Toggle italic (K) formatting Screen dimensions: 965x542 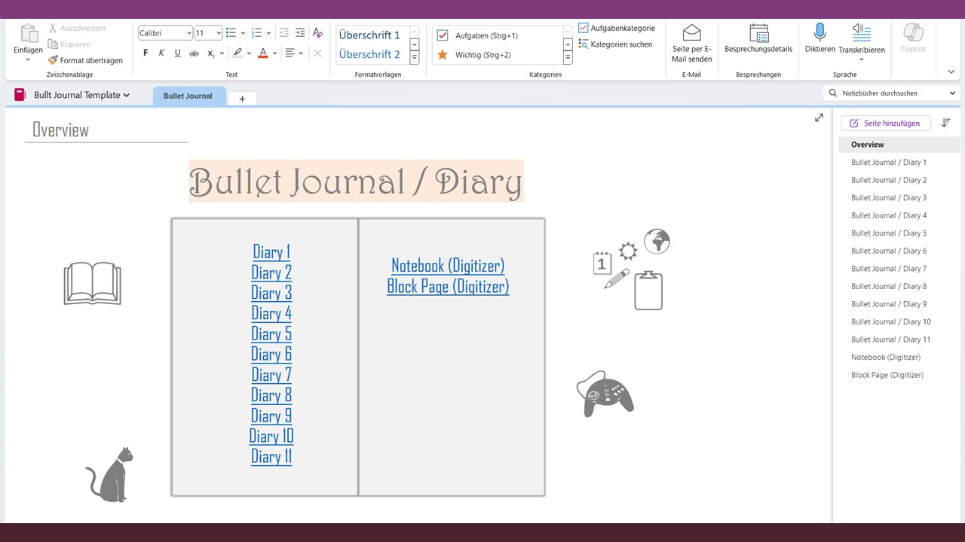(161, 53)
